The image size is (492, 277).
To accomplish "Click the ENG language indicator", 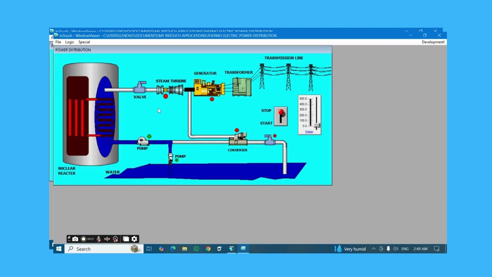I will click(x=405, y=249).
